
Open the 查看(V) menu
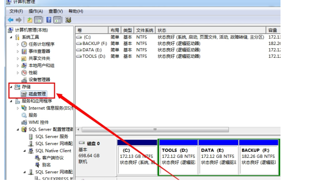[56, 11]
